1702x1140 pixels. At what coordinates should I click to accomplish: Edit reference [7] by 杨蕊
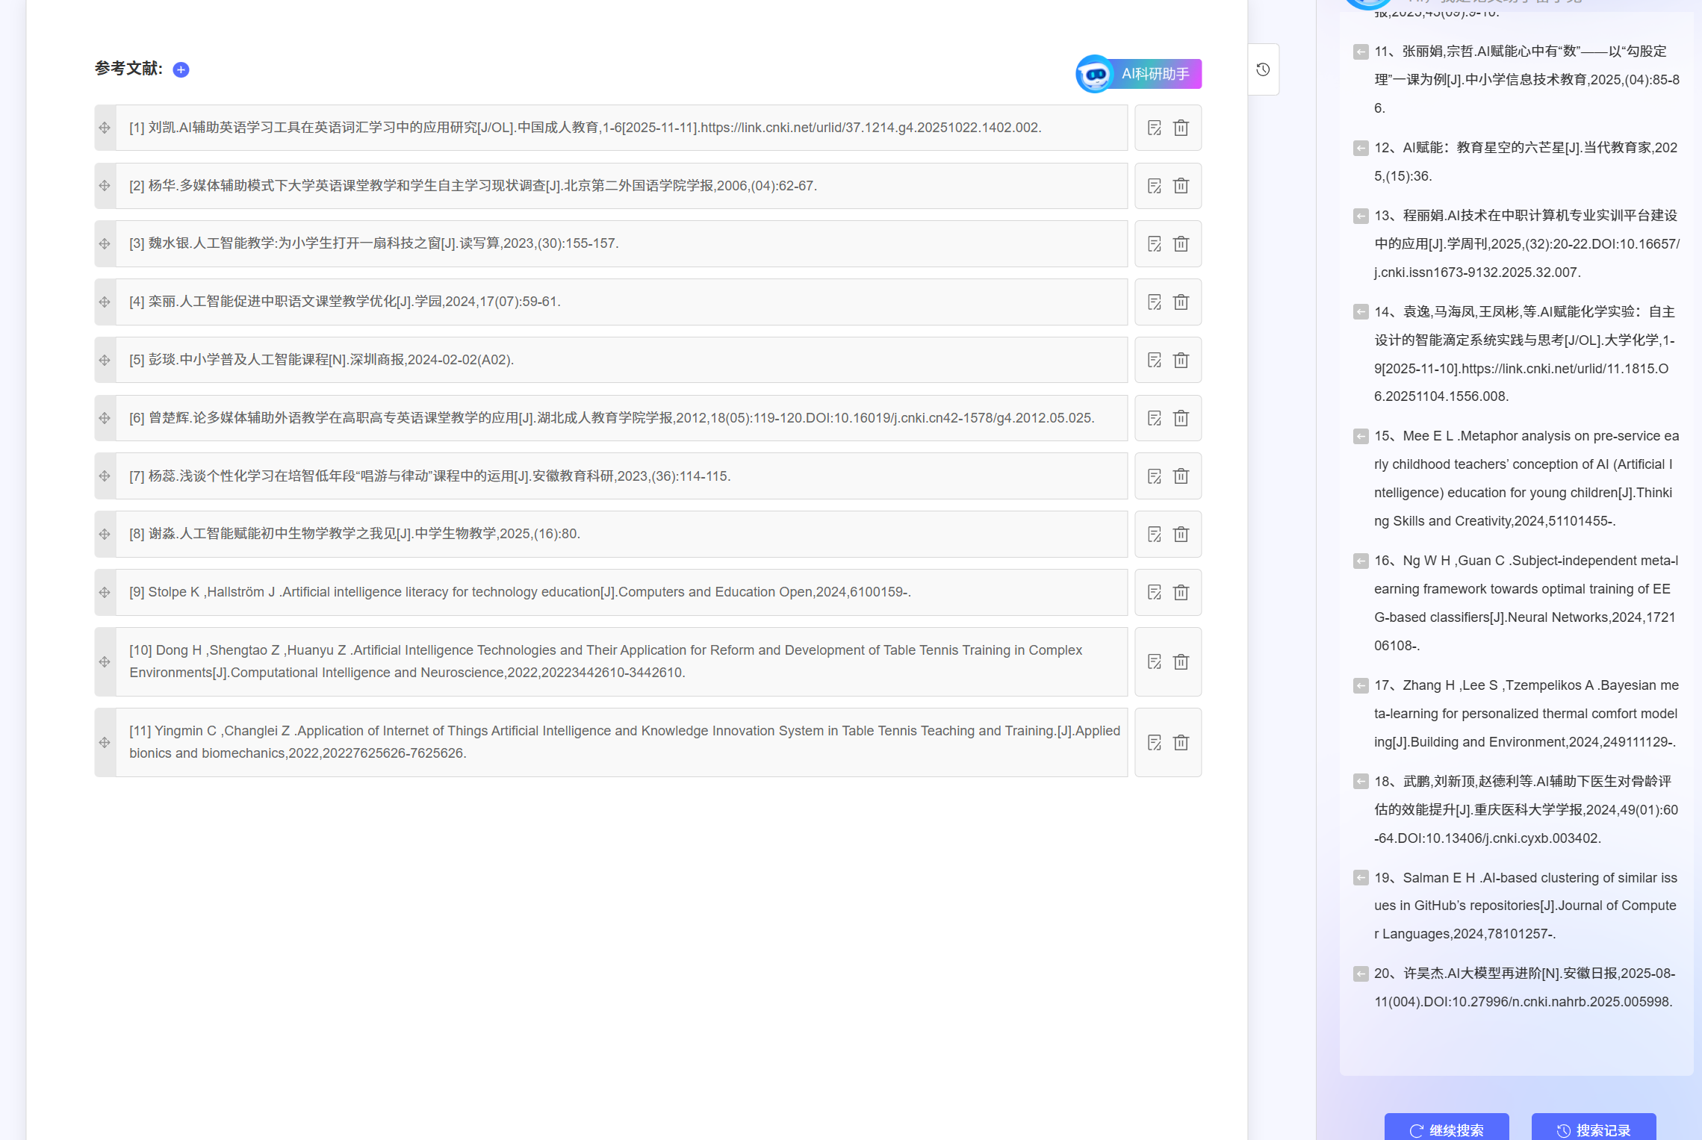pyautogui.click(x=1155, y=476)
